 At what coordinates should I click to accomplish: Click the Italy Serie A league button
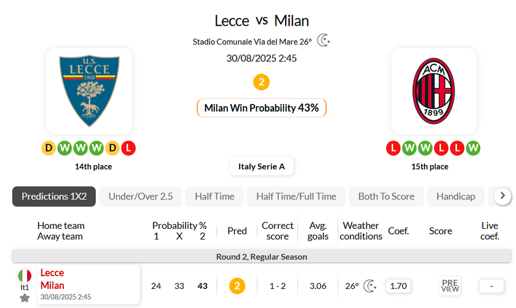(x=262, y=166)
